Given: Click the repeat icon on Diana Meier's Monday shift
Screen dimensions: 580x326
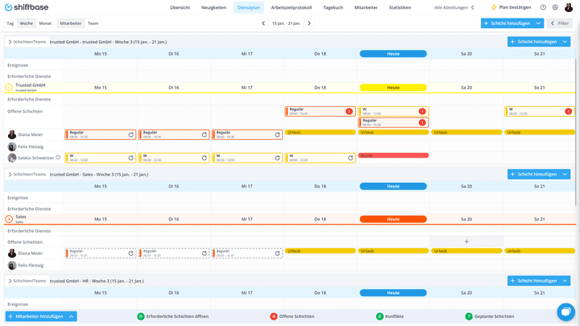Looking at the screenshot, I should pyautogui.click(x=131, y=135).
